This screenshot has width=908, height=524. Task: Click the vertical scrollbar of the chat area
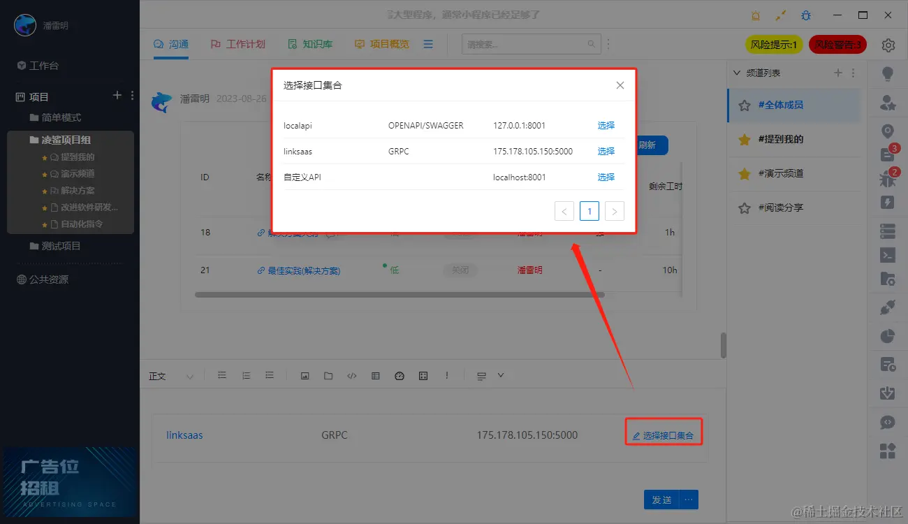click(724, 345)
